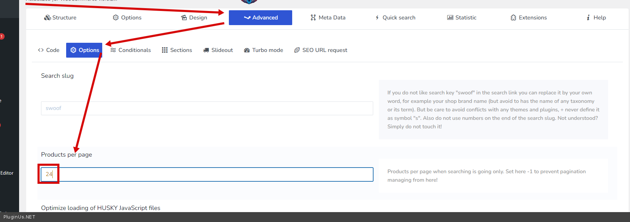630x222 pixels.
Task: Select the highlighted Options sub-tab
Action: point(84,50)
